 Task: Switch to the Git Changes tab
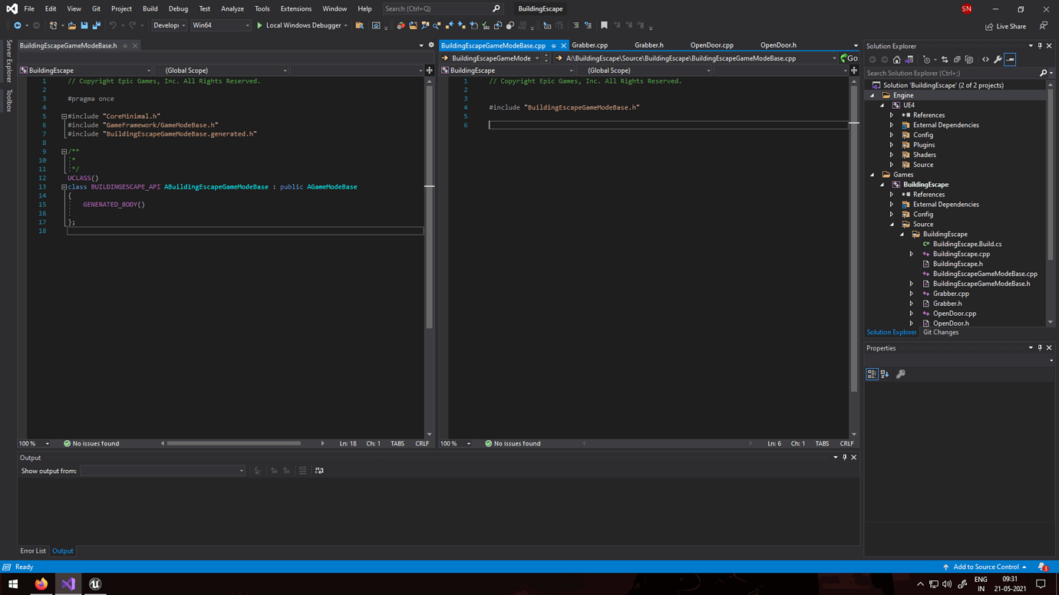coord(941,332)
